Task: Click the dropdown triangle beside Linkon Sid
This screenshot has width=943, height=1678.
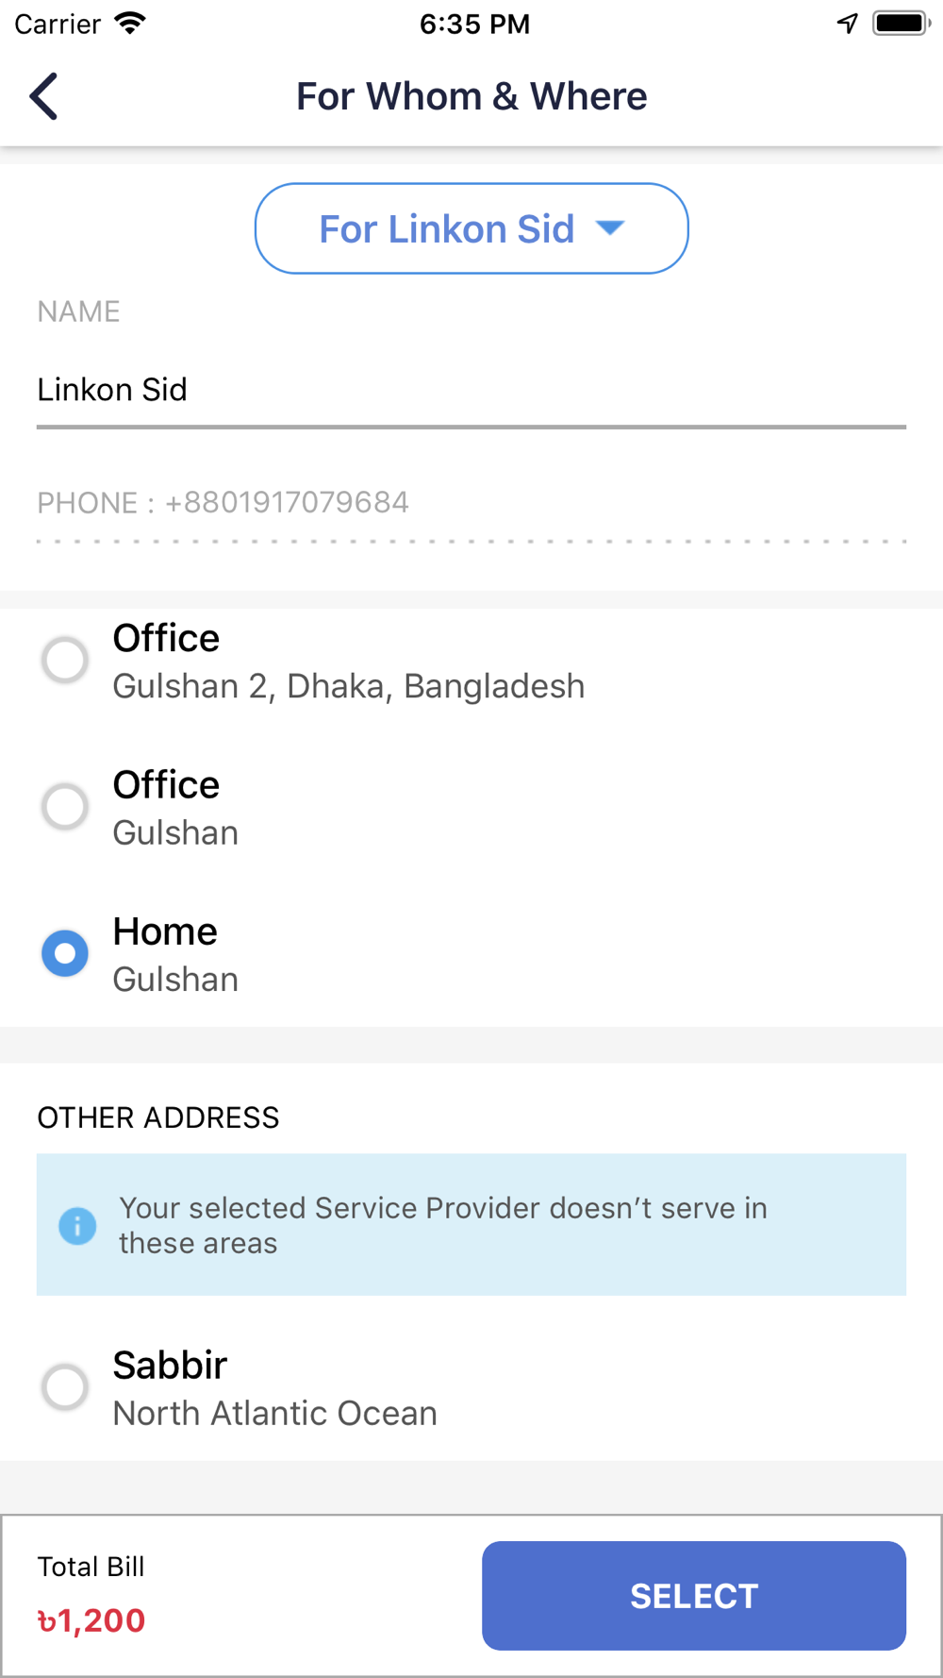Action: 610,228
